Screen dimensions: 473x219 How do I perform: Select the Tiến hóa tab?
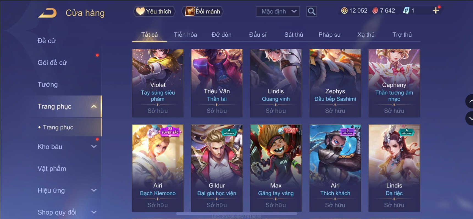coord(185,35)
